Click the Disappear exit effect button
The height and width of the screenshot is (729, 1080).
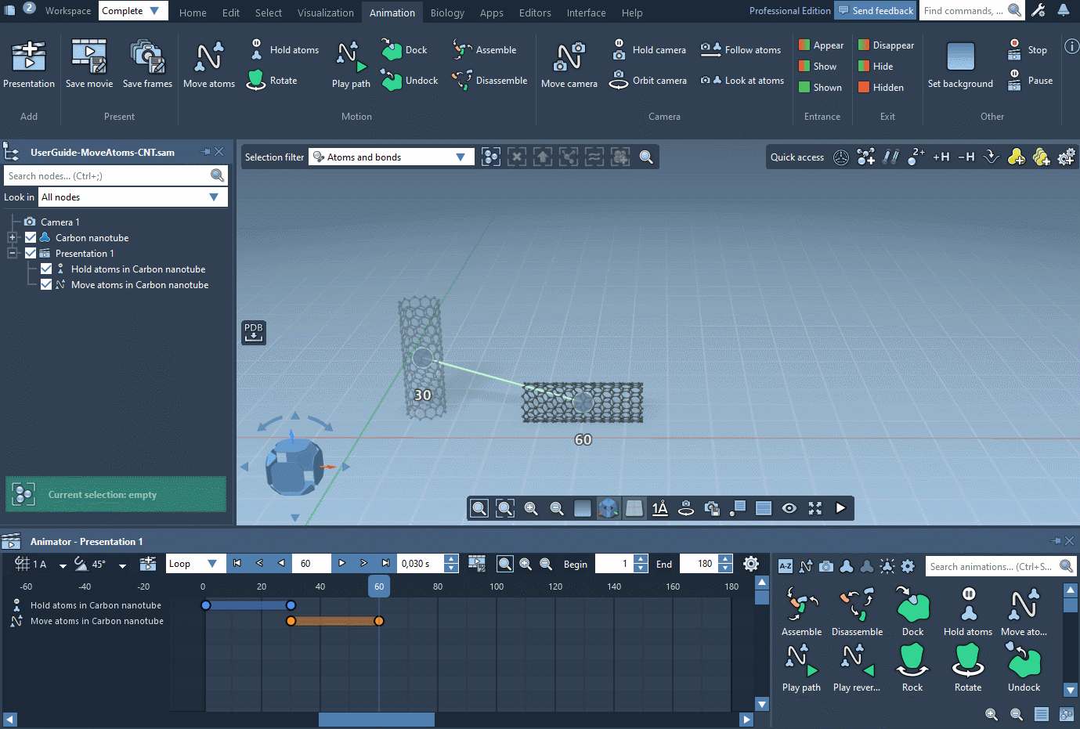tap(886, 45)
